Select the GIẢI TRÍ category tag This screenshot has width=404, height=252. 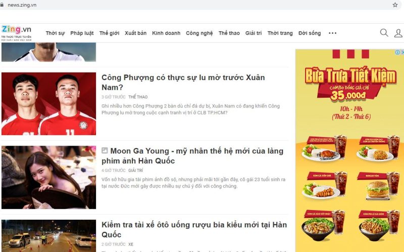tap(135, 170)
